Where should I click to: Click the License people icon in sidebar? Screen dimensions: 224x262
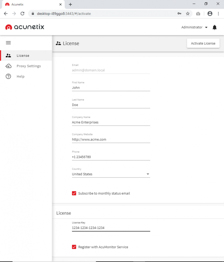8,55
